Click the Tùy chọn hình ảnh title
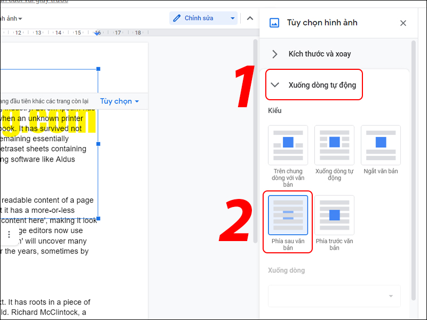Viewport: 427px width, 320px height. (x=322, y=23)
